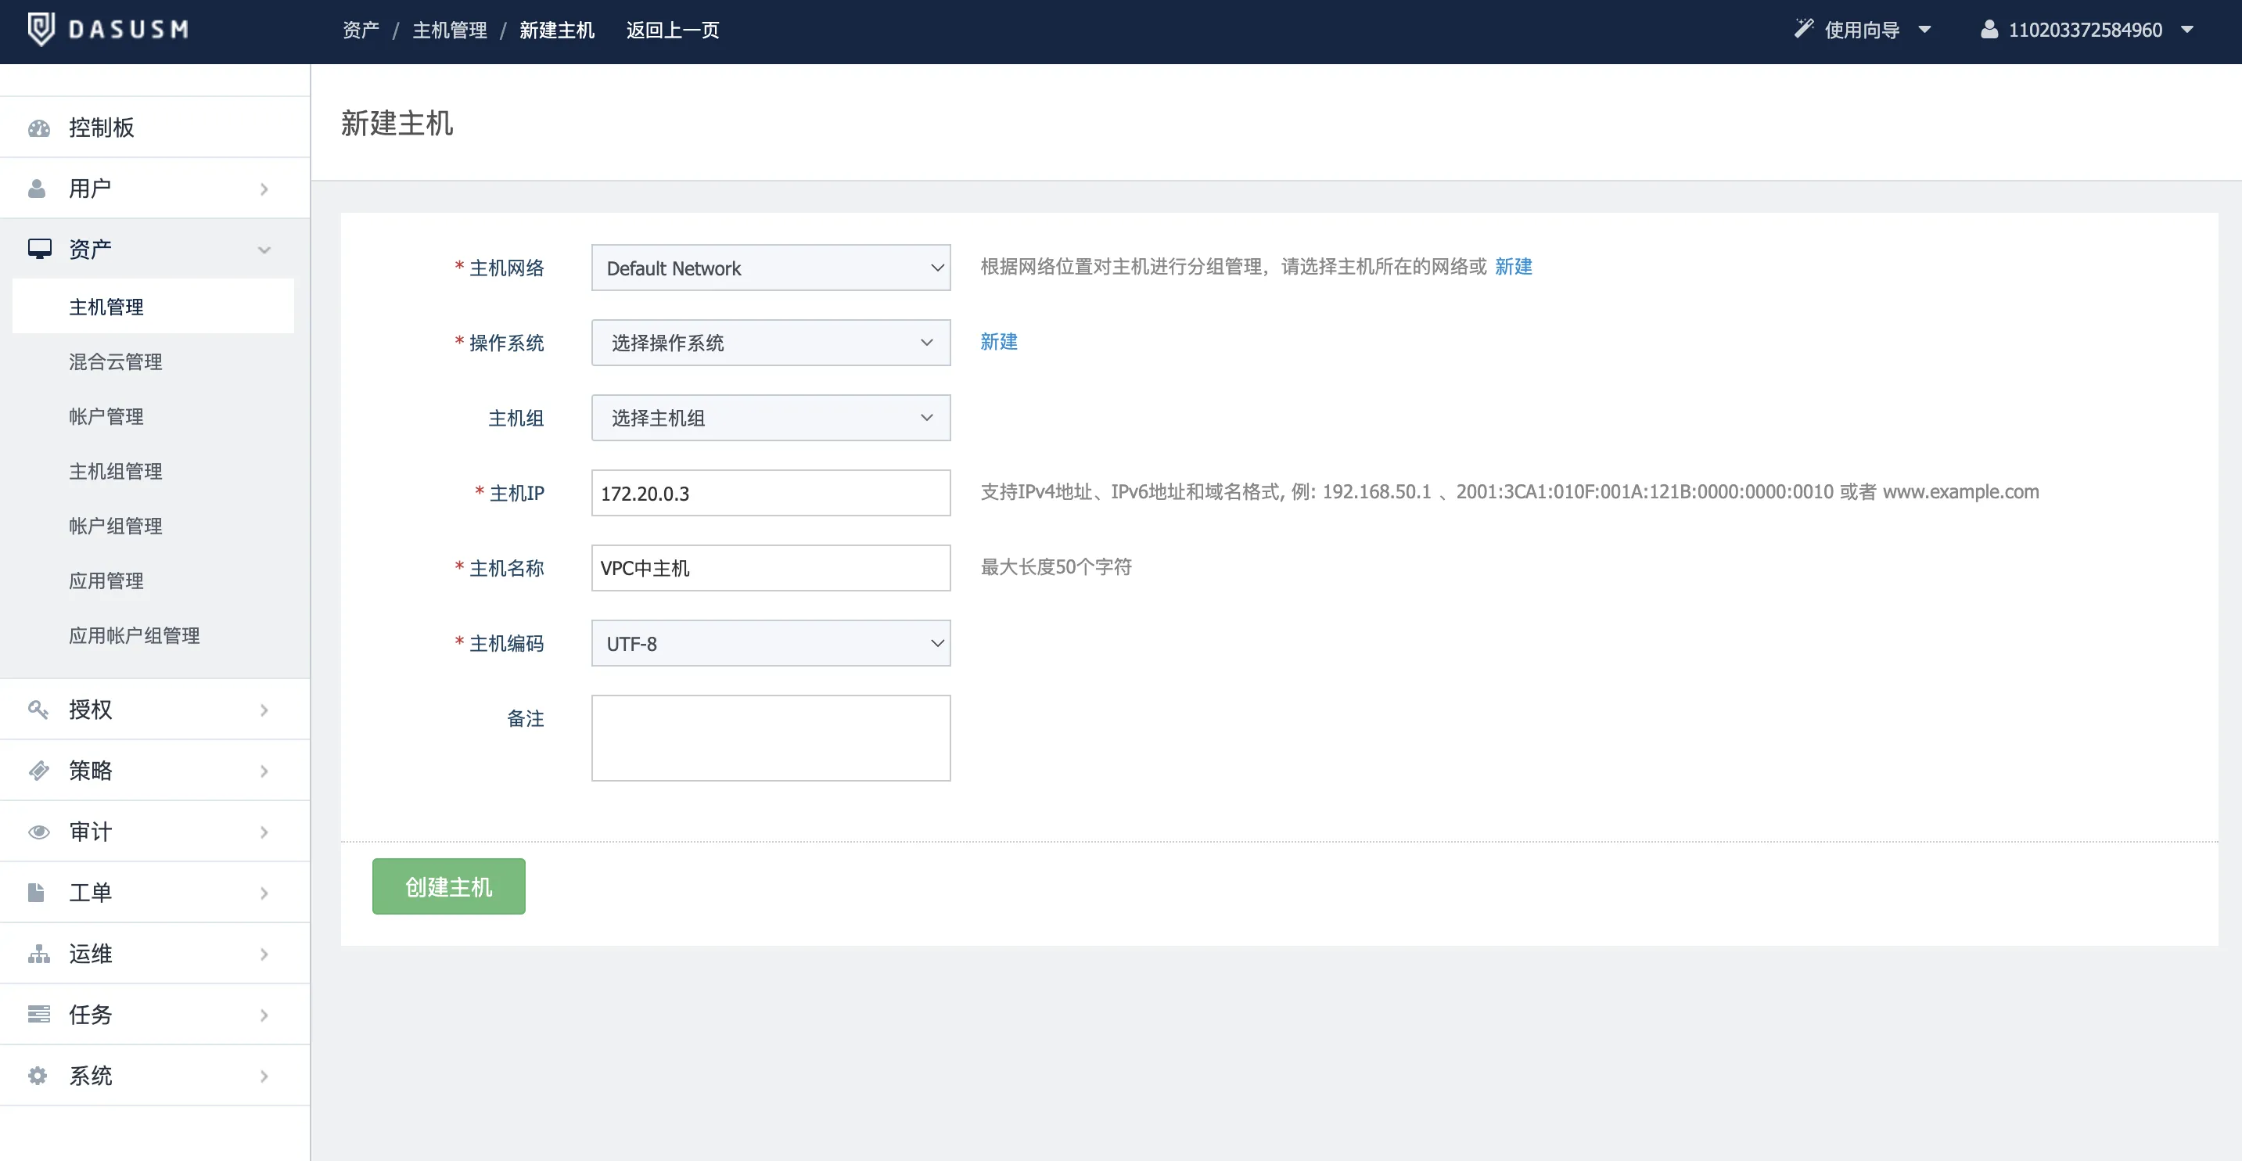
Task: Collapse the 资产 sidebar section
Action: [x=264, y=250]
